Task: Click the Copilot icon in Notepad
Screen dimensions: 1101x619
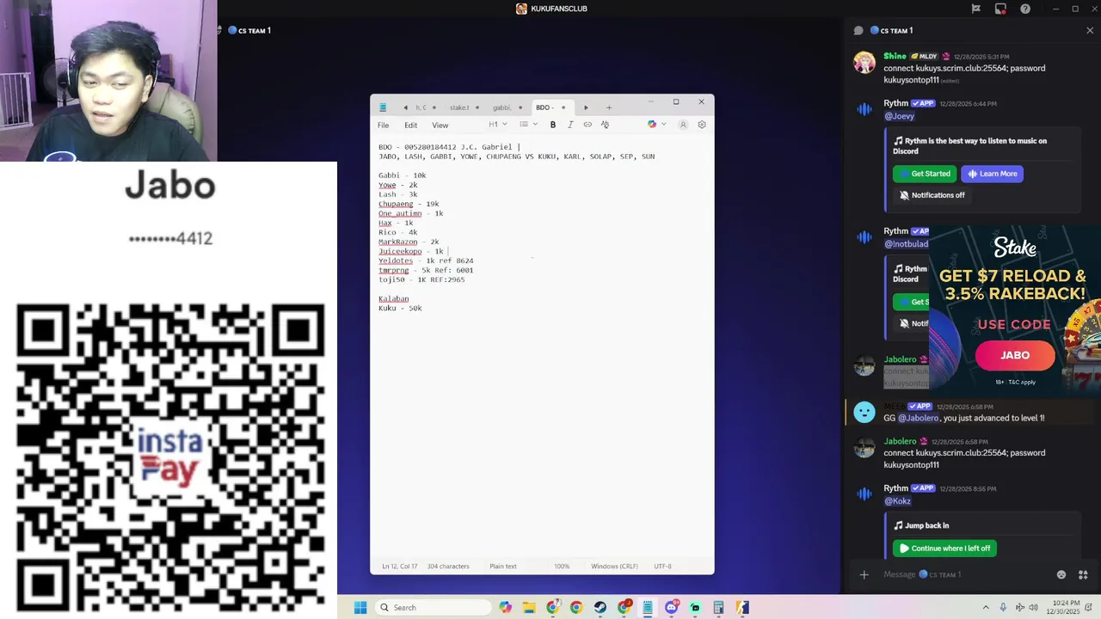Action: pyautogui.click(x=652, y=125)
